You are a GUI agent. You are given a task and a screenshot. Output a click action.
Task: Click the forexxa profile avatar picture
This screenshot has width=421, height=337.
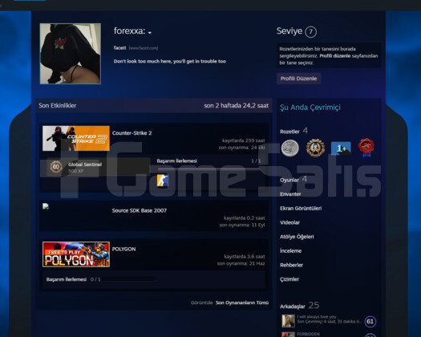71,54
